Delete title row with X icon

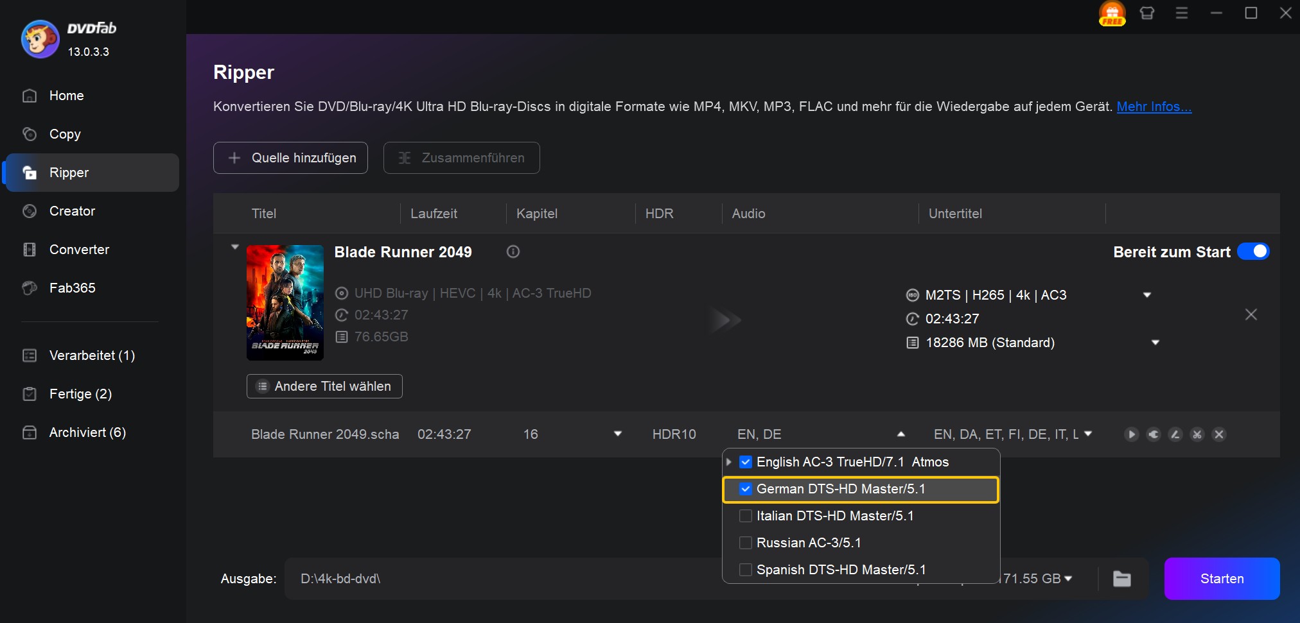pyautogui.click(x=1219, y=434)
